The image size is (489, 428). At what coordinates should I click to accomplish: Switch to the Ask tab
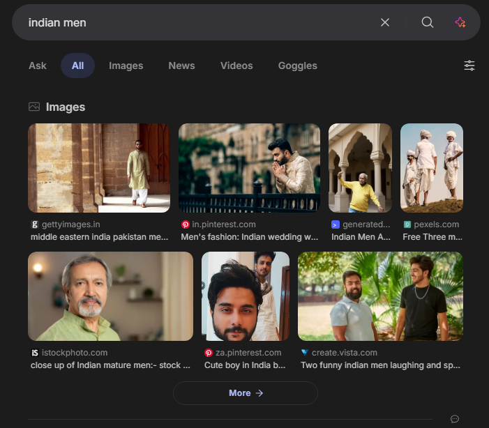tap(38, 66)
